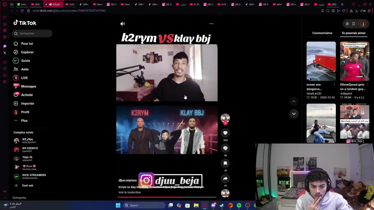
Task: Like the video with the heart icon
Action: tap(225, 133)
